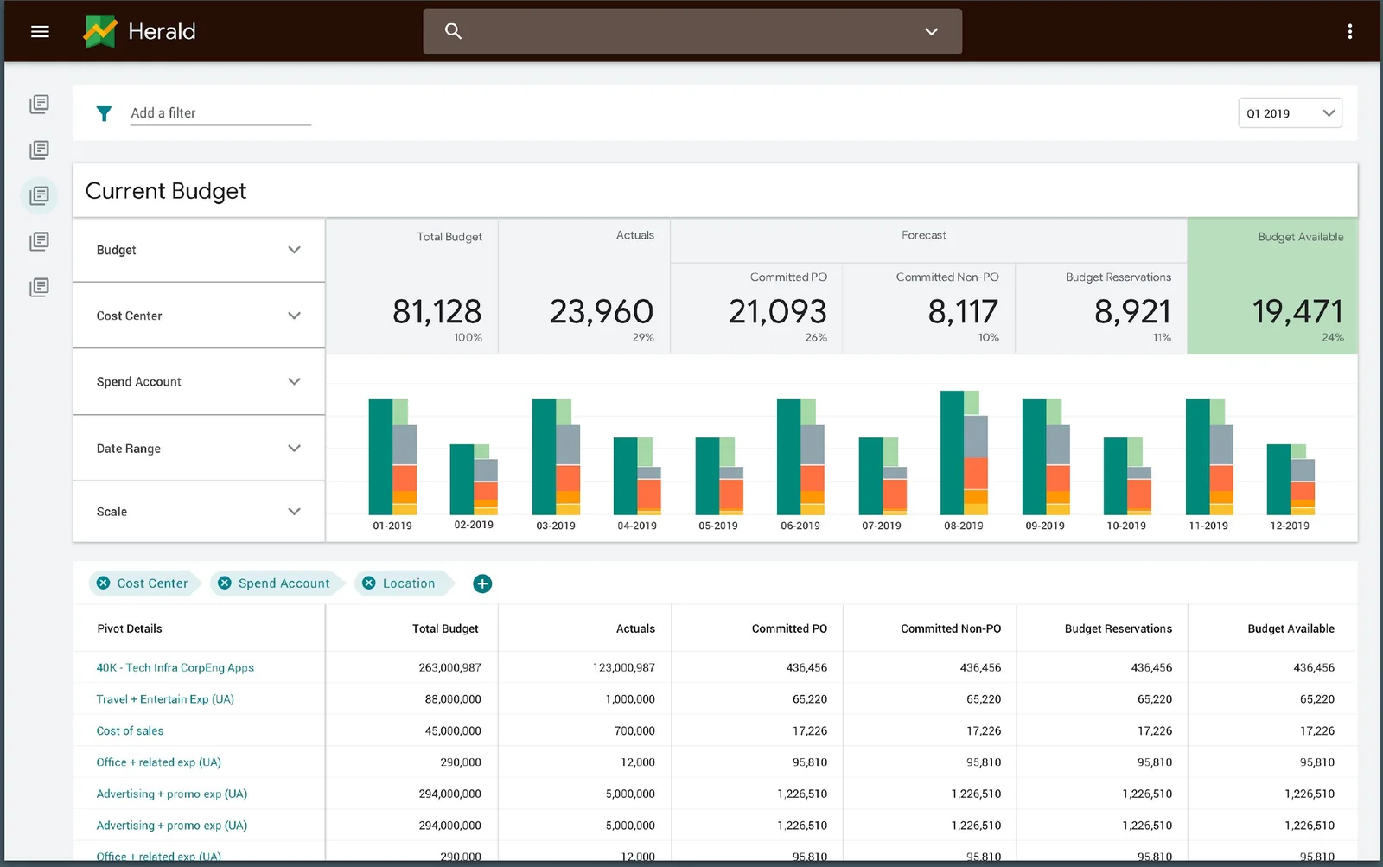Focus the Add a filter field
This screenshot has height=867, width=1383.
(220, 113)
